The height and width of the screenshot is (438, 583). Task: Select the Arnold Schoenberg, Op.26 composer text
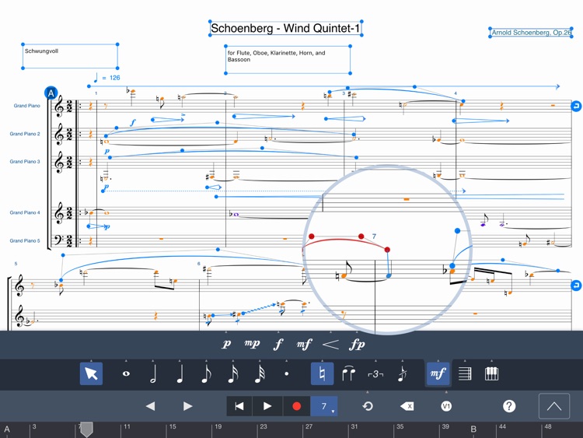[531, 33]
